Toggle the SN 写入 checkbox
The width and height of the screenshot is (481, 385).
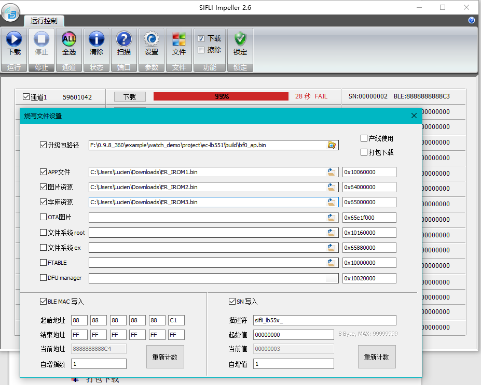coord(232,302)
